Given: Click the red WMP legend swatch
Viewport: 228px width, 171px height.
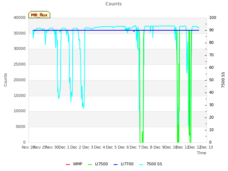Looking at the screenshot, I should (x=68, y=165).
